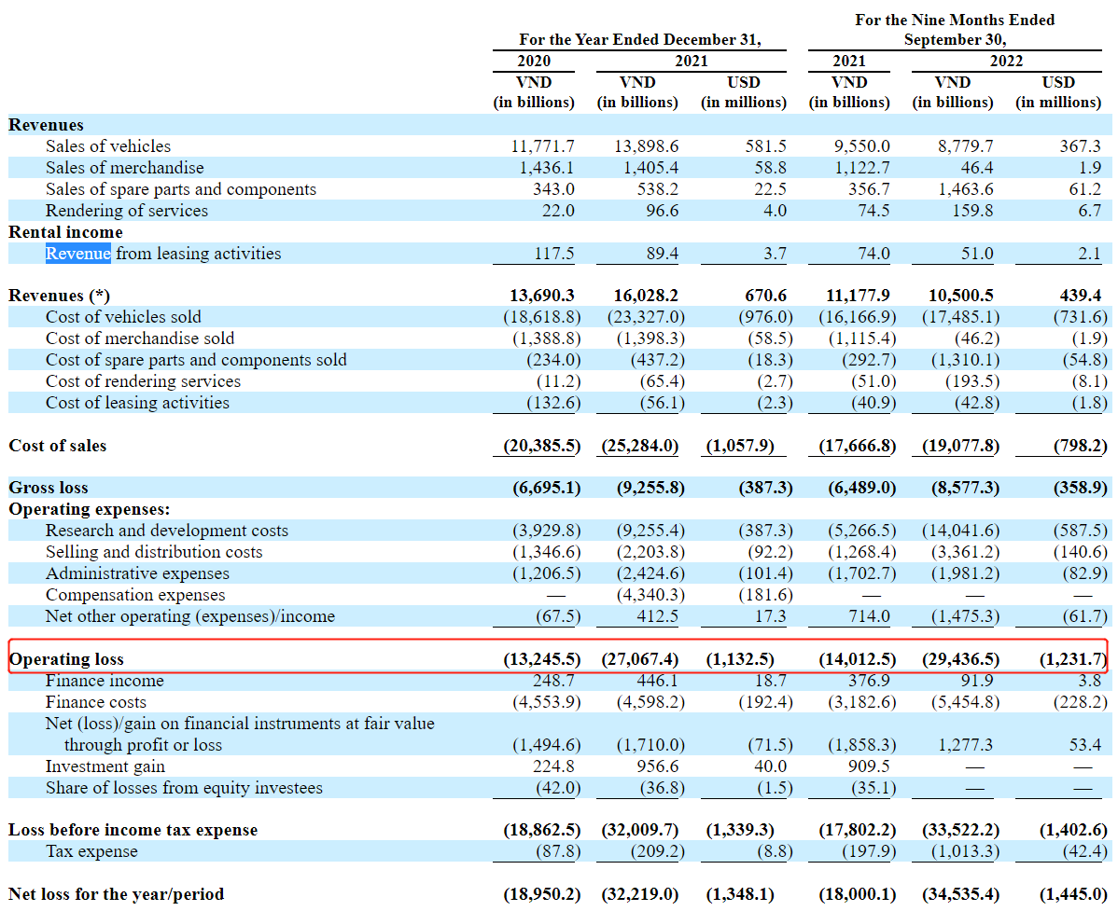Image resolution: width=1118 pixels, height=911 pixels.
Task: Click the "Operating loss" row label
Action: [x=66, y=660]
